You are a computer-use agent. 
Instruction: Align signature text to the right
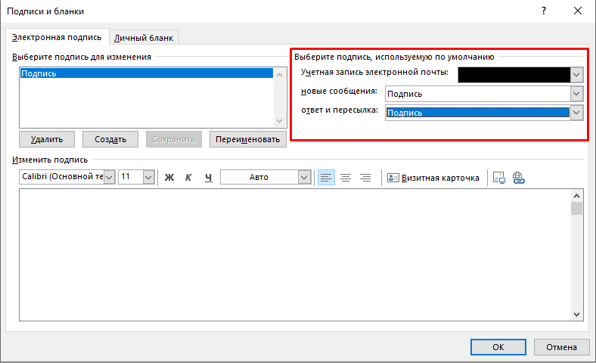point(365,178)
